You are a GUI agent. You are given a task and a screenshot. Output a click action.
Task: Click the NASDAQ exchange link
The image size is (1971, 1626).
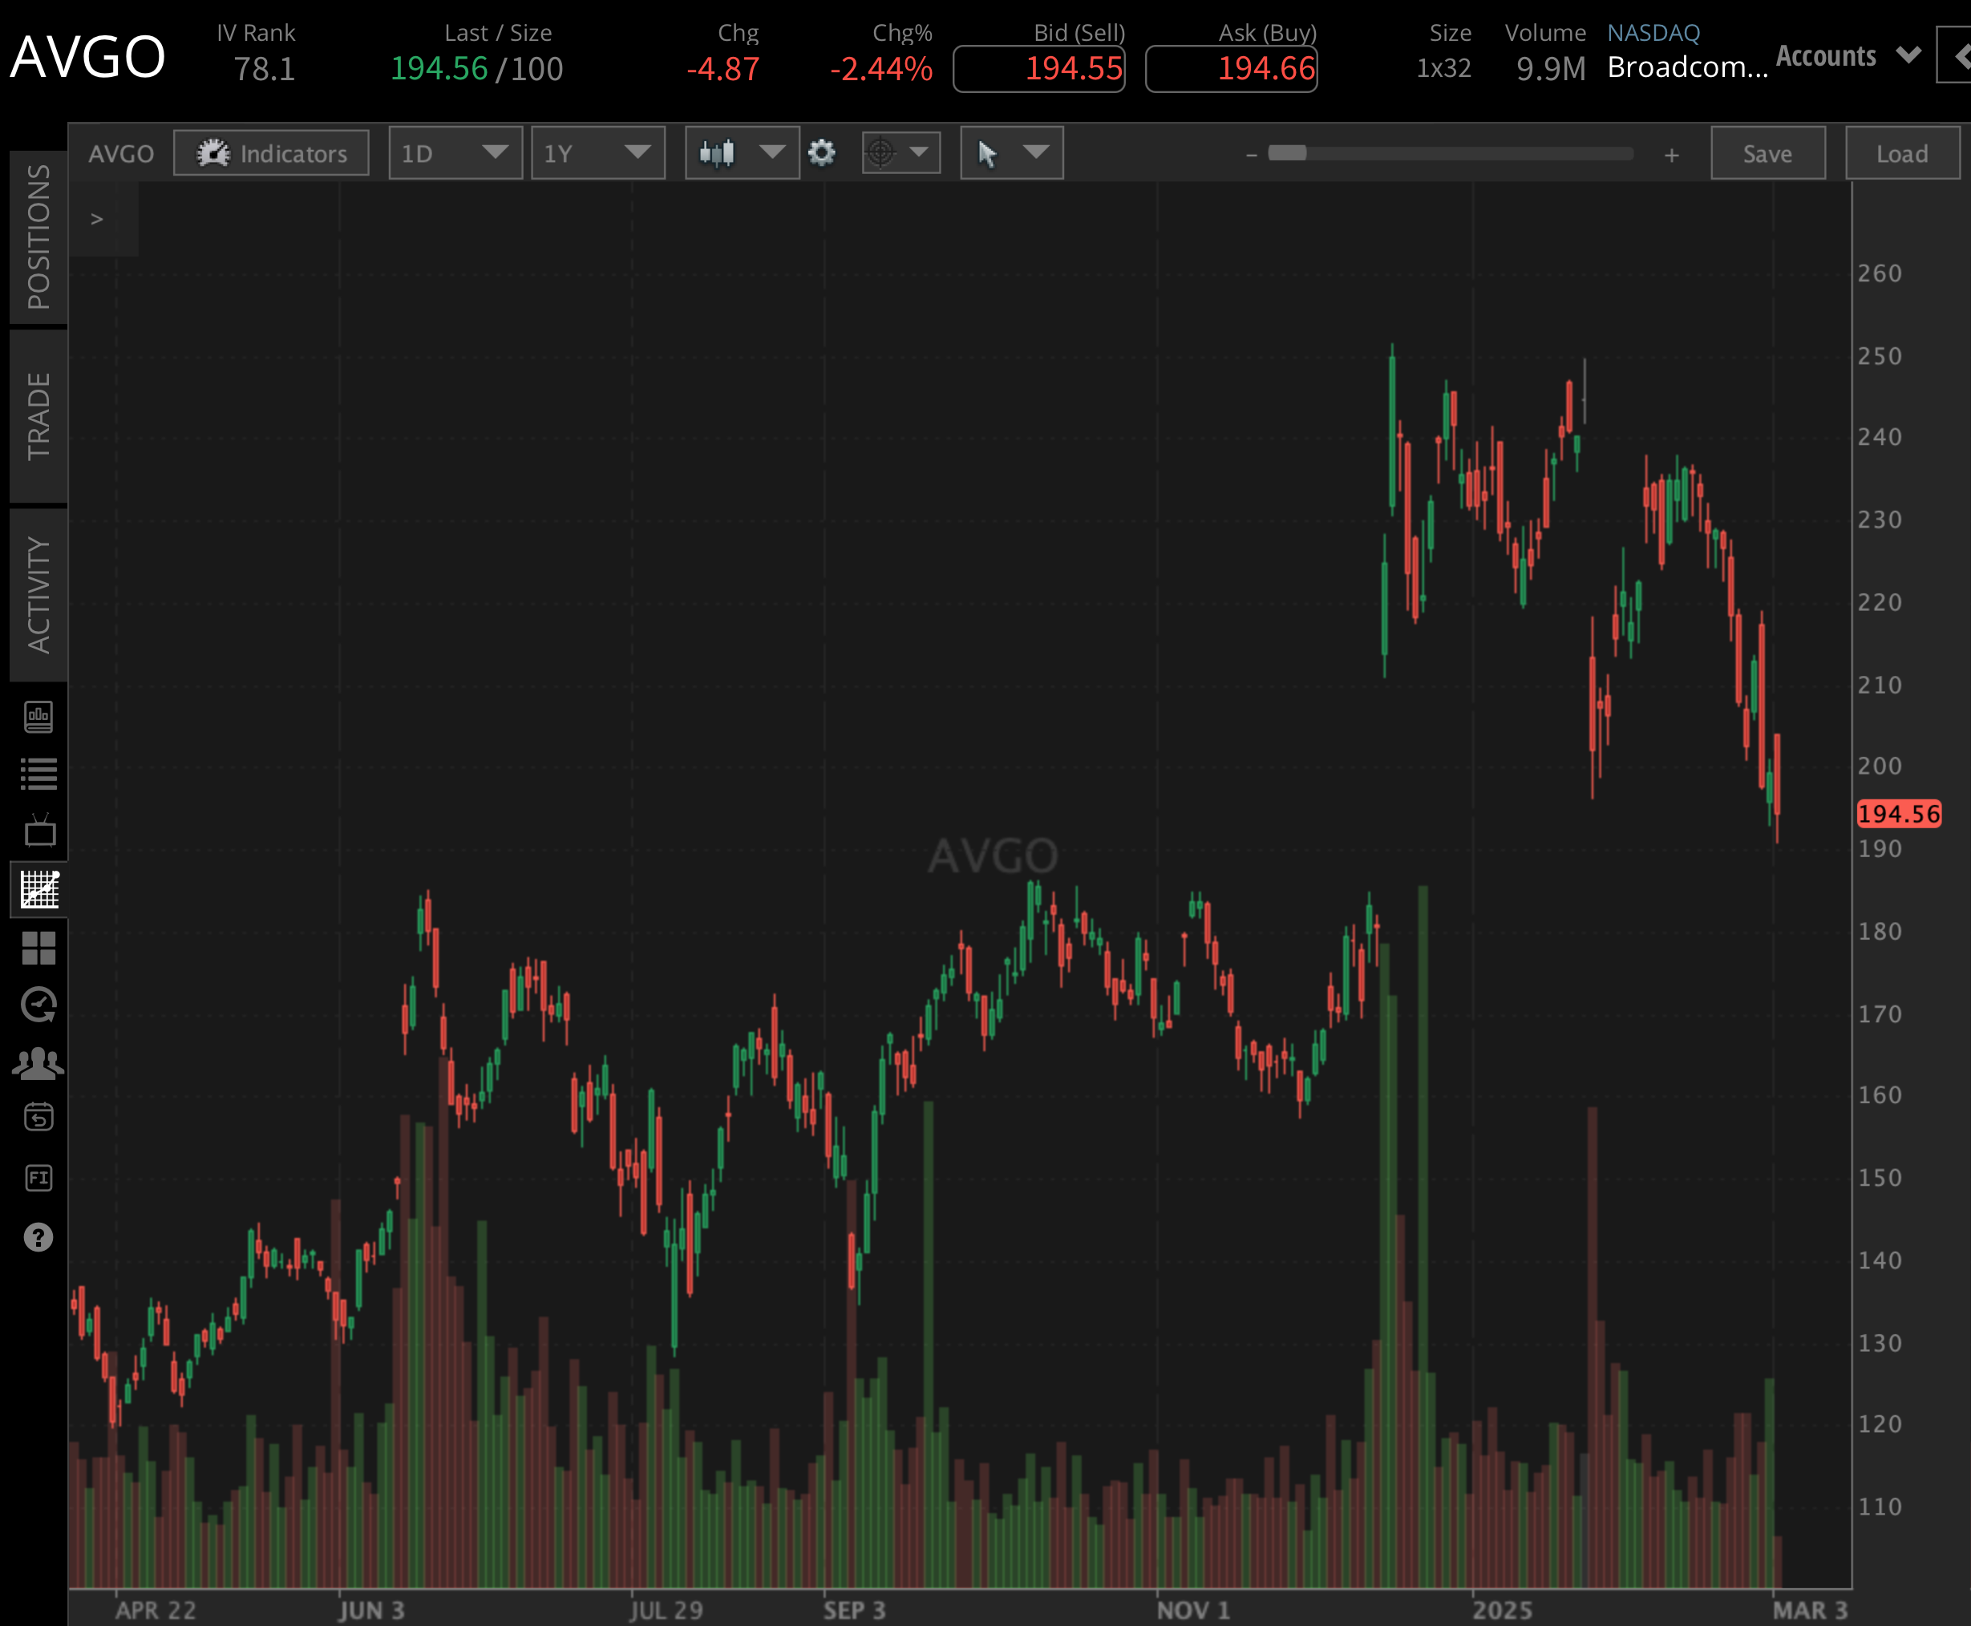pyautogui.click(x=1653, y=32)
